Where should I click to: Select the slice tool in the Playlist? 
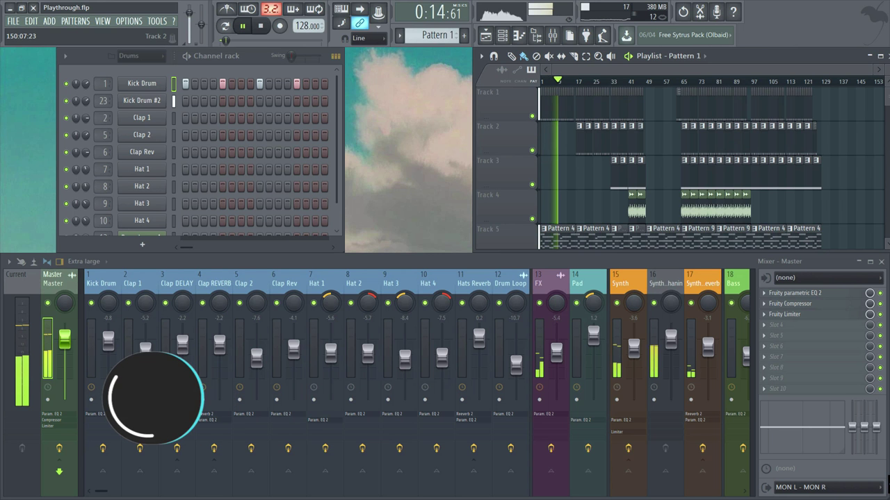[x=574, y=57]
